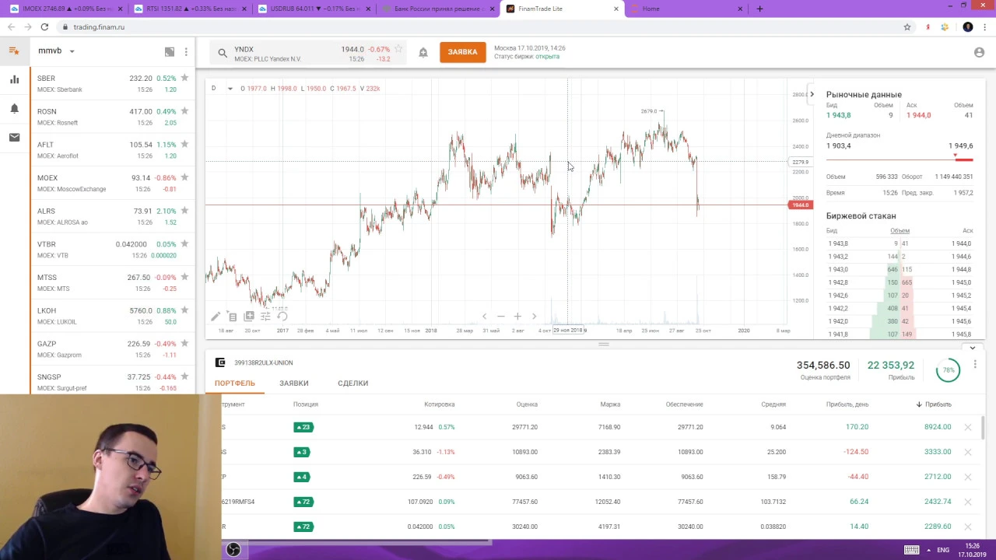Open chart timeframe D dropdown
The image size is (996, 560).
pyautogui.click(x=222, y=88)
